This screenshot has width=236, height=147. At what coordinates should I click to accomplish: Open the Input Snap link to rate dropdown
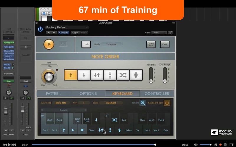tap(61, 103)
